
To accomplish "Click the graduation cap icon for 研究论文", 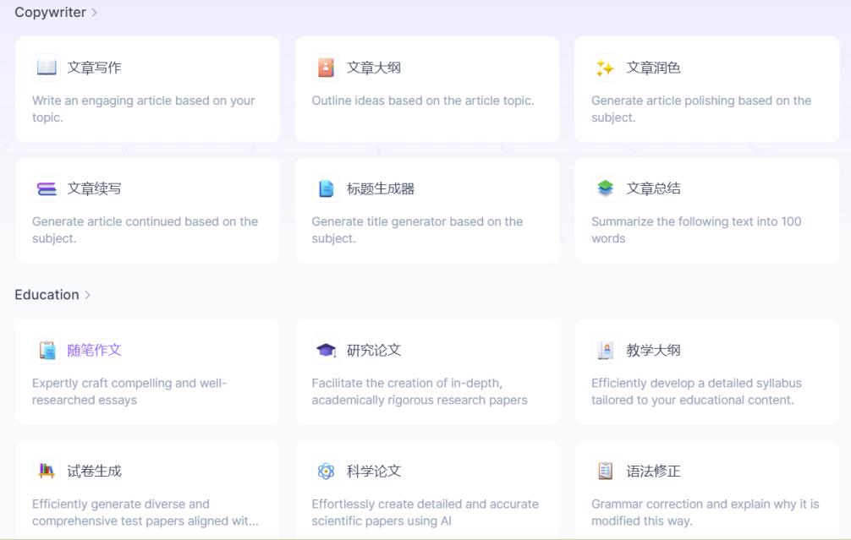I will (x=326, y=350).
